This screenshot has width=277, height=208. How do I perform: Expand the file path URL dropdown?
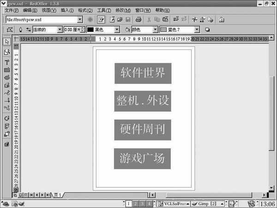(x=80, y=20)
